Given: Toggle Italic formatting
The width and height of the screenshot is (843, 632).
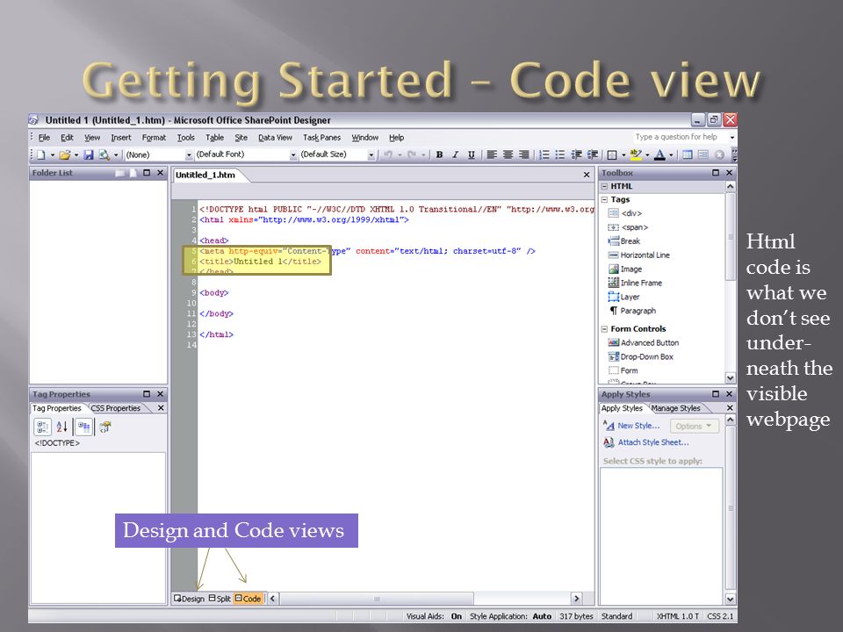Looking at the screenshot, I should [x=455, y=154].
